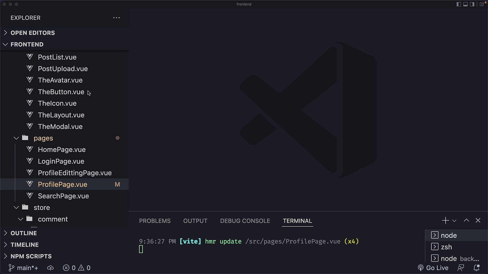
Task: Open a new terminal with plus icon
Action: (x=445, y=220)
